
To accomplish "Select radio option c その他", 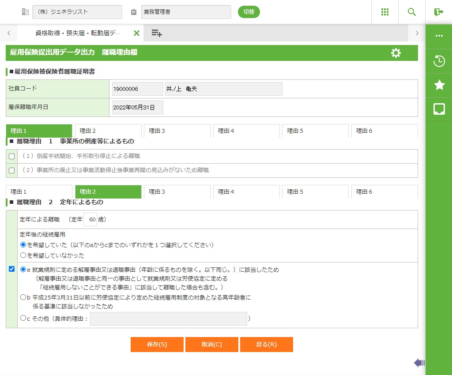I will 23,317.
